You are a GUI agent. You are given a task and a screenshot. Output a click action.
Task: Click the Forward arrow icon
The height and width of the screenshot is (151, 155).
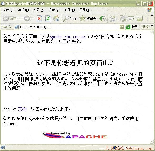(x=27, y=18)
